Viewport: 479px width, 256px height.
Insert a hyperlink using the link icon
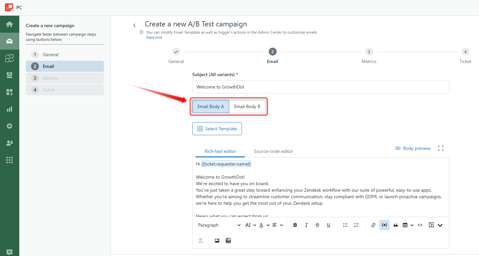point(373,225)
